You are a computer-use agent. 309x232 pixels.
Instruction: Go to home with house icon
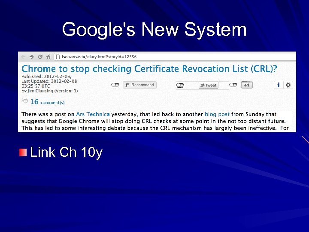pyautogui.click(x=48, y=57)
